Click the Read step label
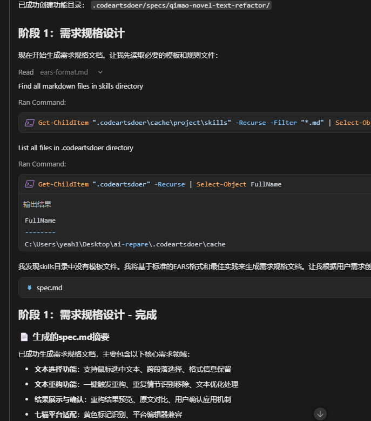The image size is (371, 421). [26, 72]
